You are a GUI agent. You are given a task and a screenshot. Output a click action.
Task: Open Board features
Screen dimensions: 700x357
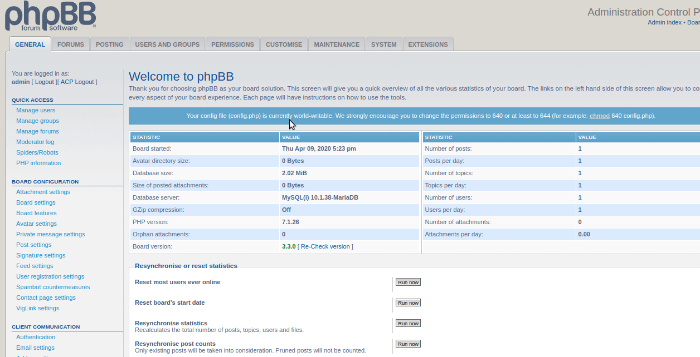coord(36,213)
